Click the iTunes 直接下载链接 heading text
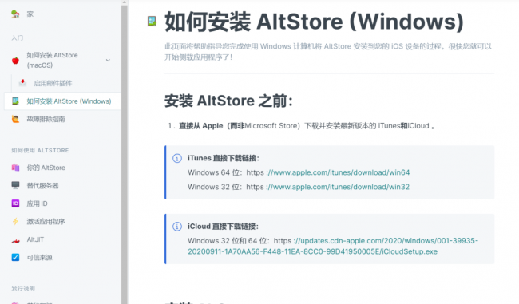The image size is (519, 304). tap(224, 158)
